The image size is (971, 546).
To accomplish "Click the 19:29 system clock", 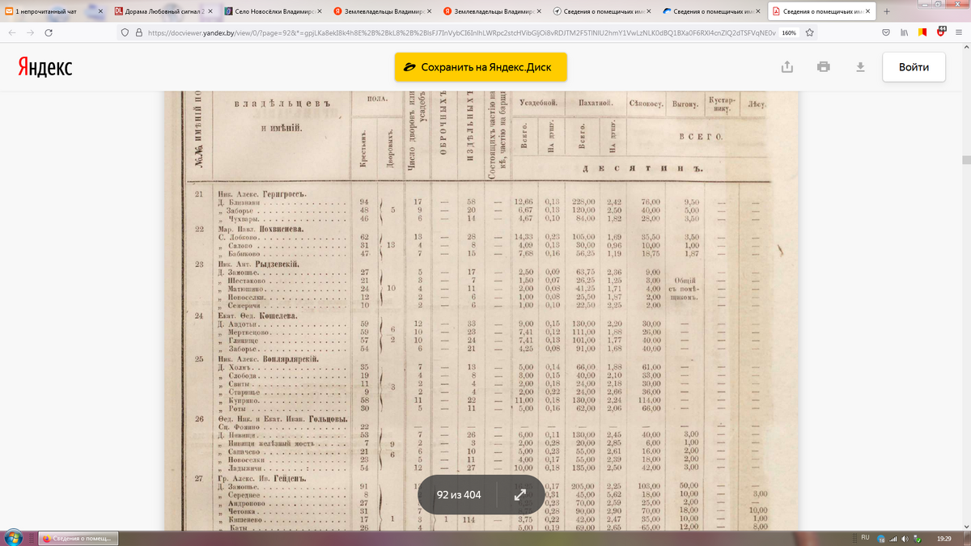I will tap(943, 538).
